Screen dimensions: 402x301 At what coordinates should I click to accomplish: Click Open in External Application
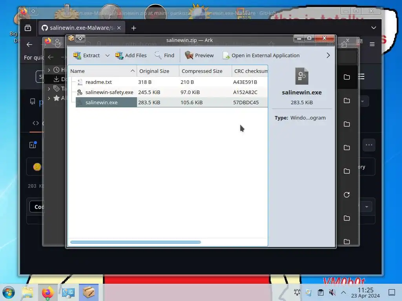click(x=261, y=55)
